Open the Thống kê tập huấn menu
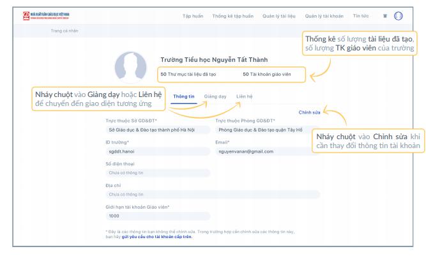 click(233, 16)
